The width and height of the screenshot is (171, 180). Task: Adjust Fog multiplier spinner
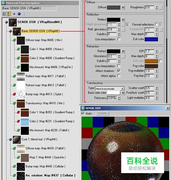click(x=157, y=71)
